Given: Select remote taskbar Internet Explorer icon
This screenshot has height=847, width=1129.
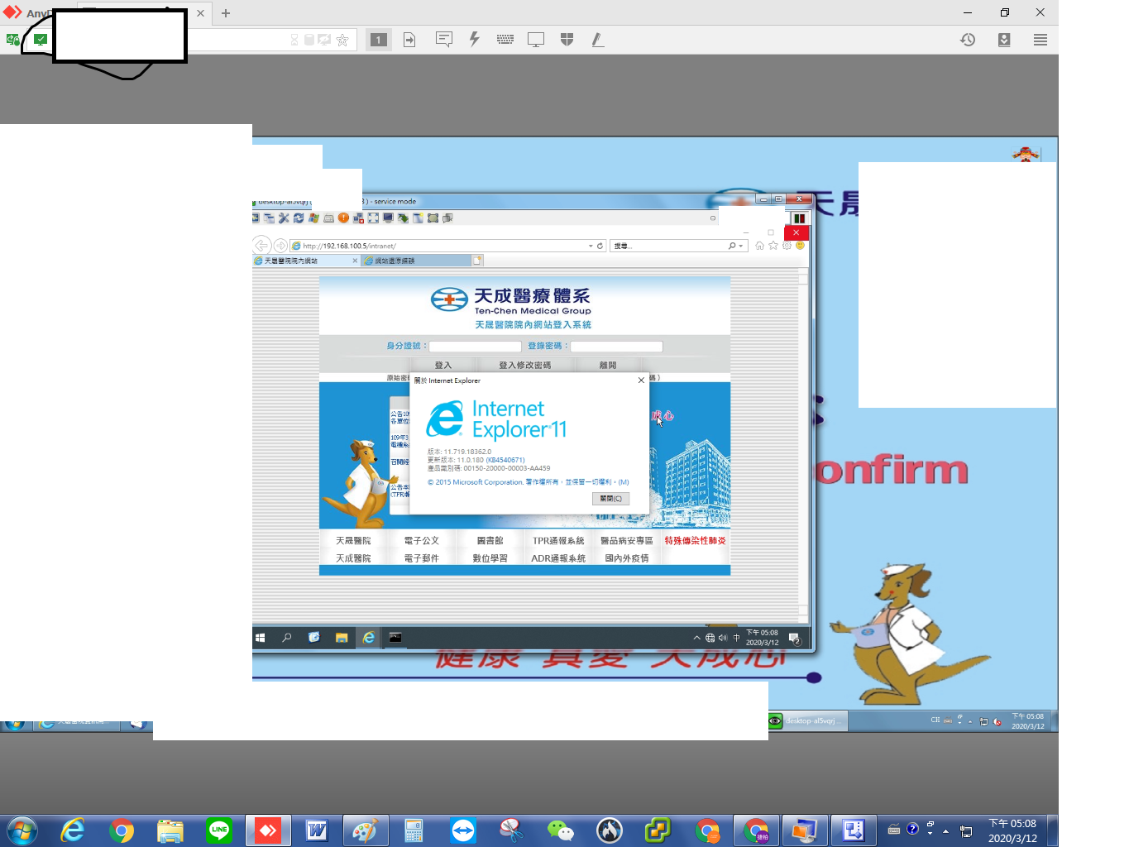Looking at the screenshot, I should tap(368, 638).
